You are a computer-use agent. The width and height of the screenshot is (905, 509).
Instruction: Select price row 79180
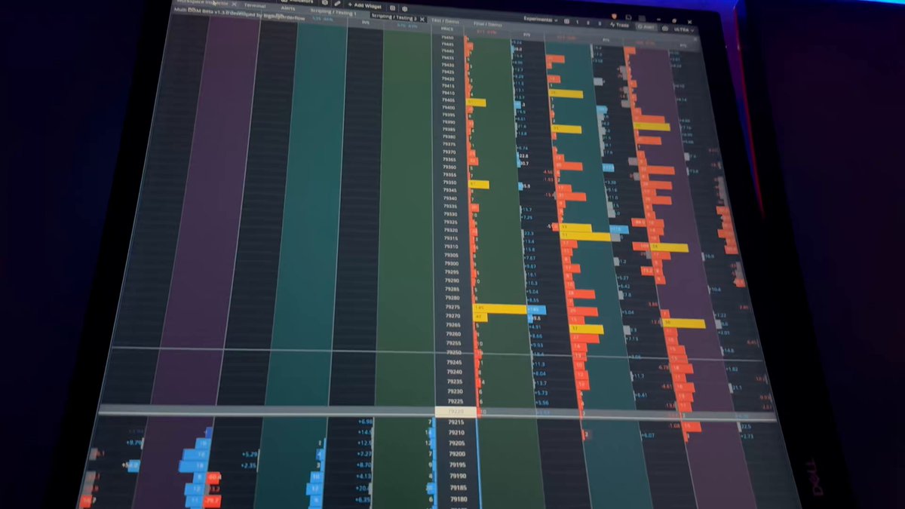tap(458, 499)
